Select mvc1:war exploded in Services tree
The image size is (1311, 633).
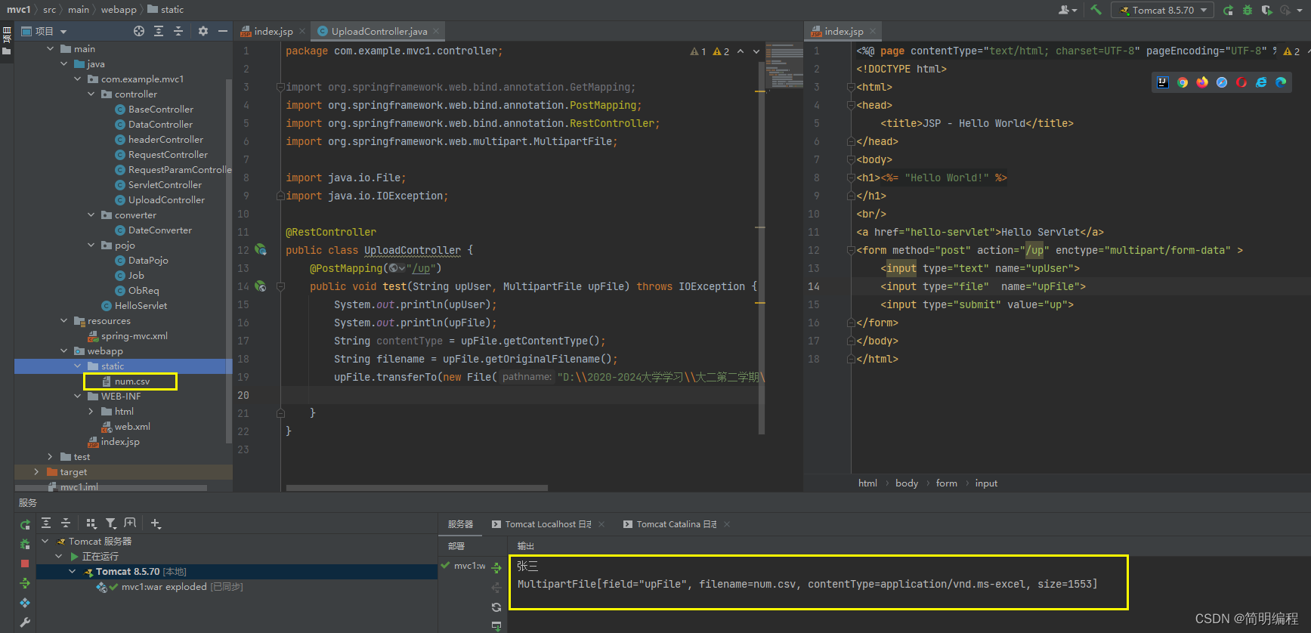tap(164, 587)
